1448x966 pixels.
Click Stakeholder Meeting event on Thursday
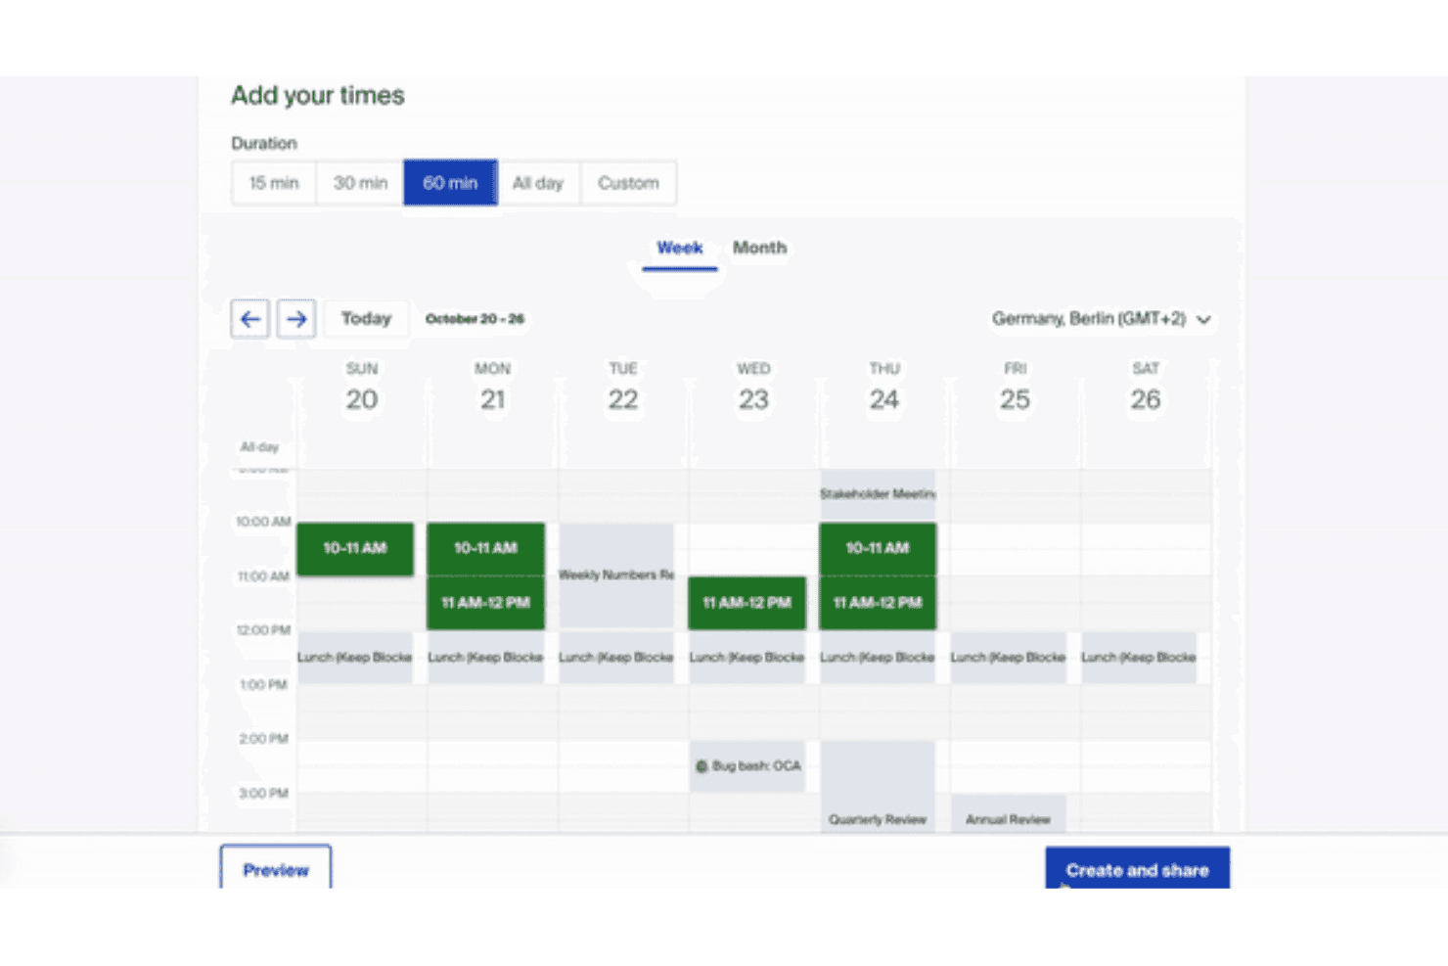click(x=878, y=494)
